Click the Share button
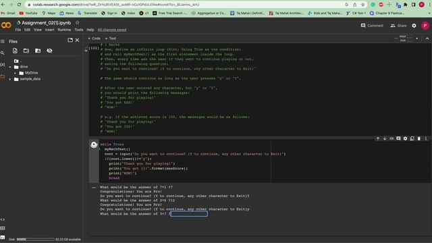Screen dimensions: 432x243 click(x=398, y=26)
